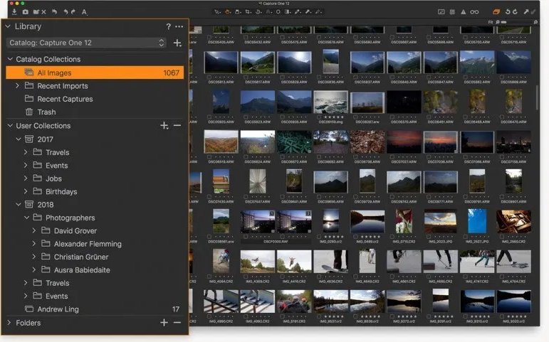Select the color picker eyedropper tool

pyautogui.click(x=308, y=12)
